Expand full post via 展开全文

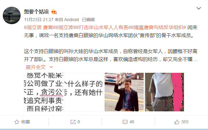coord(36,67)
